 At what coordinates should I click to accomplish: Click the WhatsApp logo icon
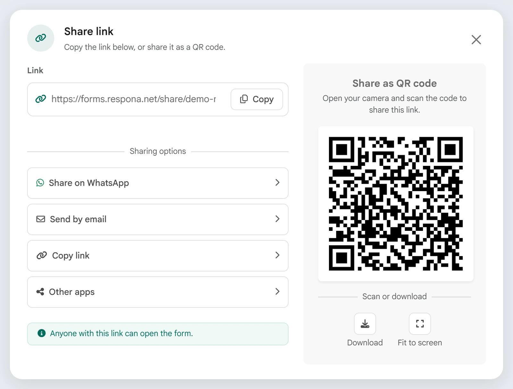[40, 183]
